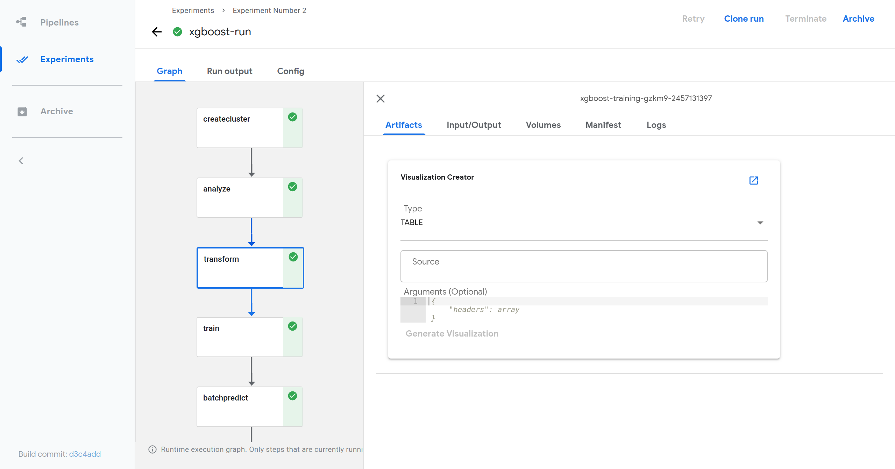Click the close X icon on the side panel
The image size is (895, 469).
click(381, 99)
